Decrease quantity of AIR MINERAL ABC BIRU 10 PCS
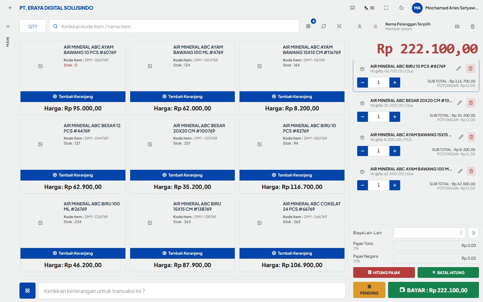The image size is (483, 302). pos(363,83)
